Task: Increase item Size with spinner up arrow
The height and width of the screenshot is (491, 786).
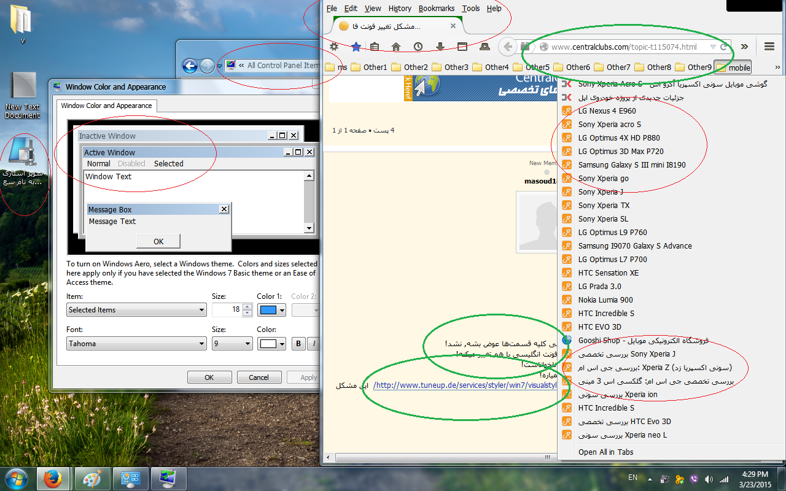Action: (247, 307)
